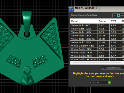124x93 pixels.
Task: Click the Metal Weights scale icon
Action: (71, 9)
